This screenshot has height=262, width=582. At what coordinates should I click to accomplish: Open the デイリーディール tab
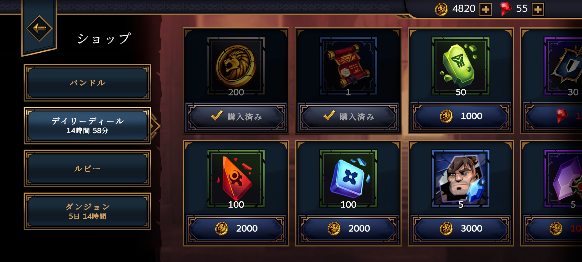coord(87,125)
